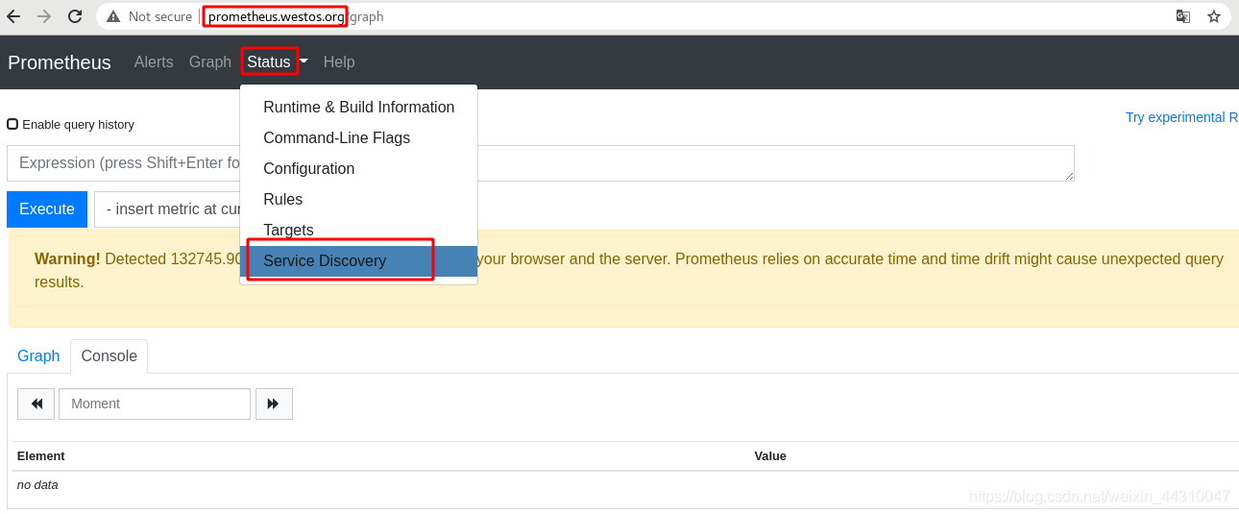Viewport: 1239px width, 514px height.
Task: Bookmark the page with the star icon
Action: coord(1214,16)
